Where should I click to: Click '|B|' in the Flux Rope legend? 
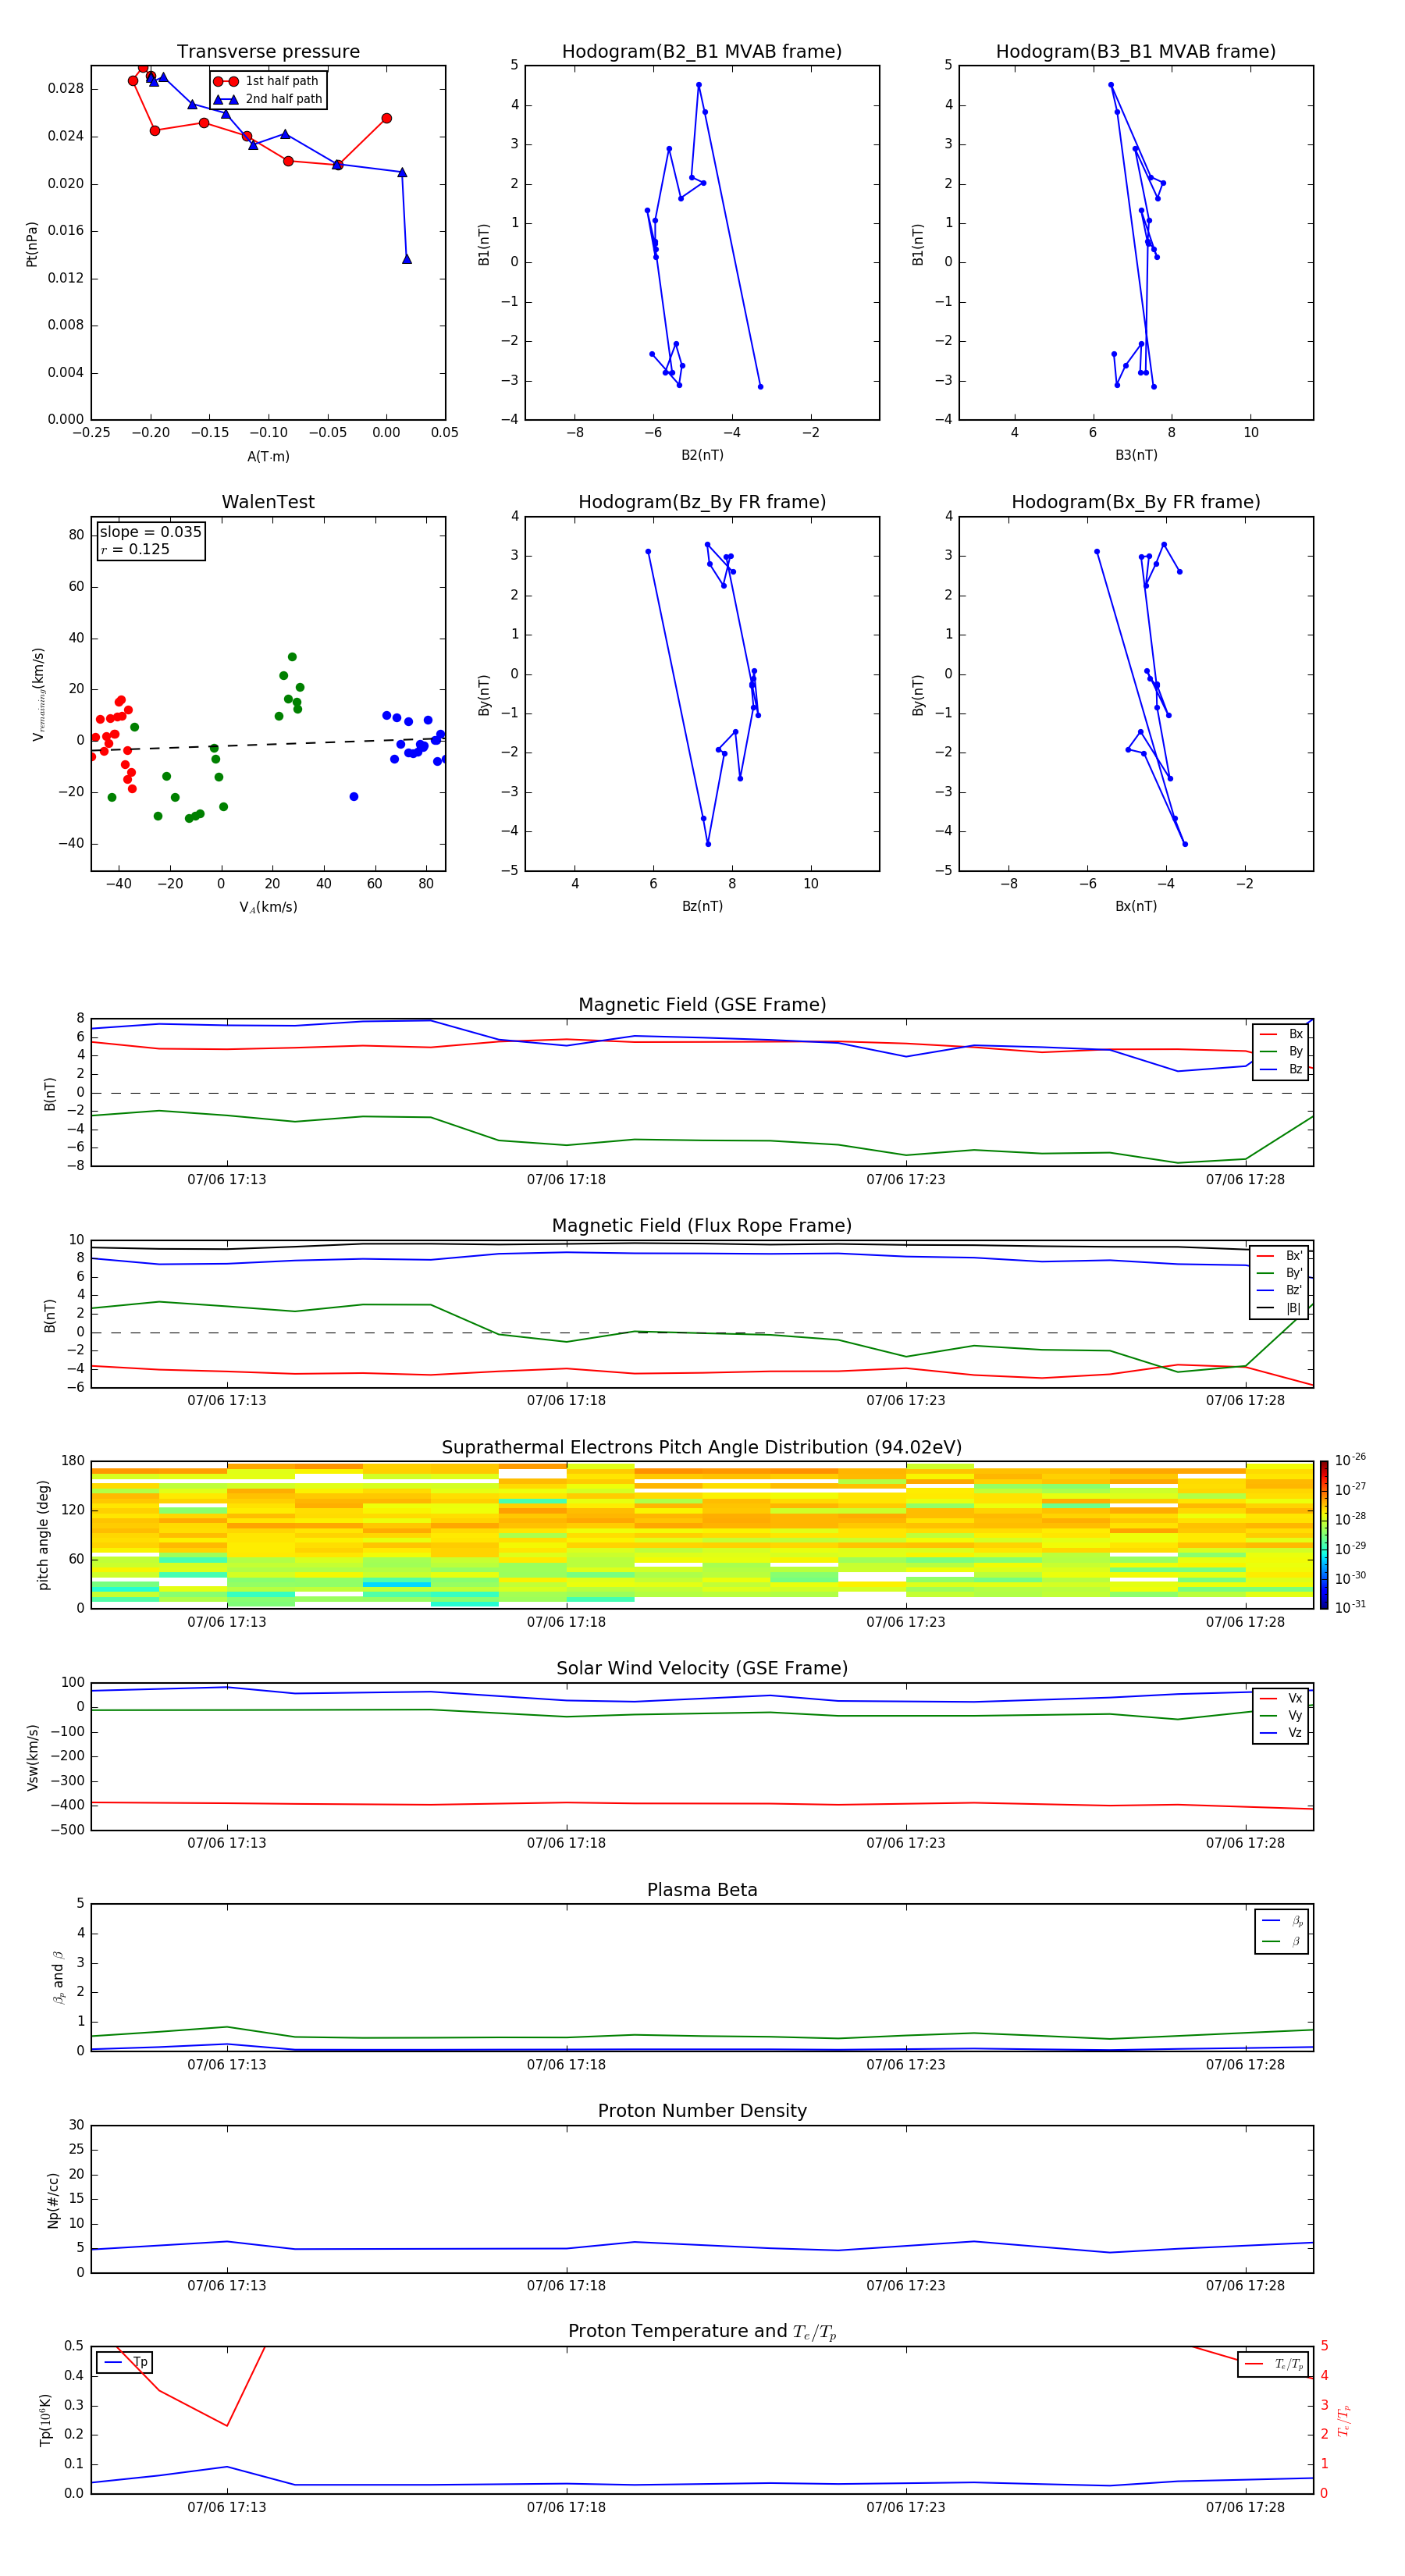point(1279,1309)
